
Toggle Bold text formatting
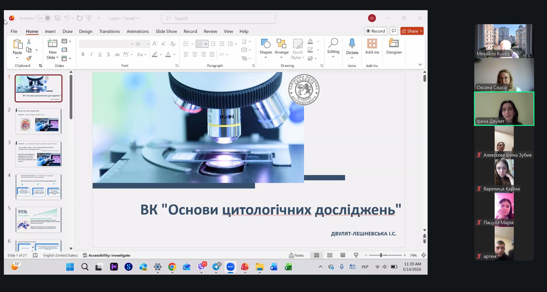click(83, 54)
